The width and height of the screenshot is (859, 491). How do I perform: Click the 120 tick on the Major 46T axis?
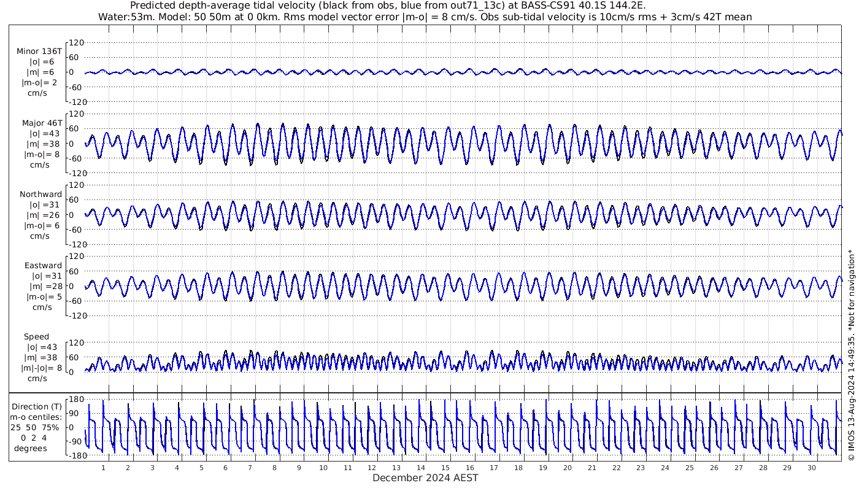point(75,114)
